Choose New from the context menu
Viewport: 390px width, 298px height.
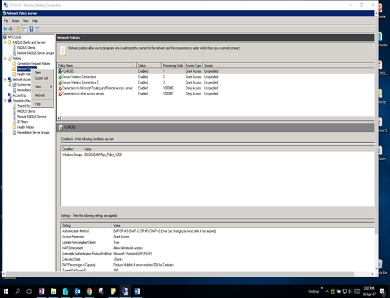click(x=43, y=73)
